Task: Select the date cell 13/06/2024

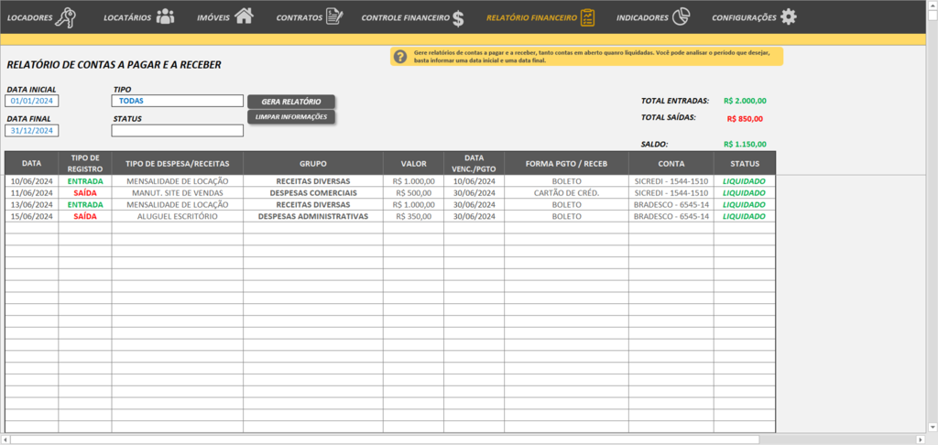Action: click(x=32, y=204)
